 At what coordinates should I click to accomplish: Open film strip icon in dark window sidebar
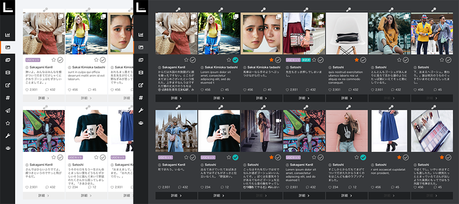(x=141, y=72)
